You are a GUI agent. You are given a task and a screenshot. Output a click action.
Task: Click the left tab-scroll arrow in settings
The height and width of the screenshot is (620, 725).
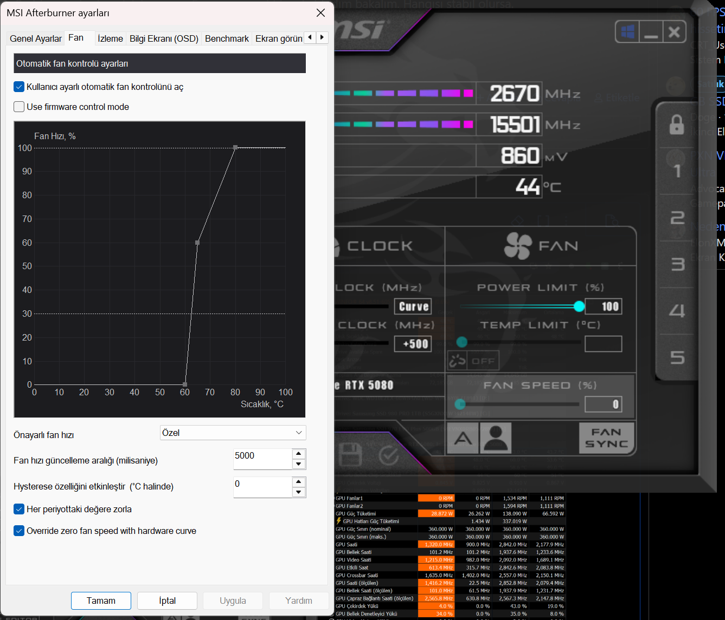coord(310,37)
